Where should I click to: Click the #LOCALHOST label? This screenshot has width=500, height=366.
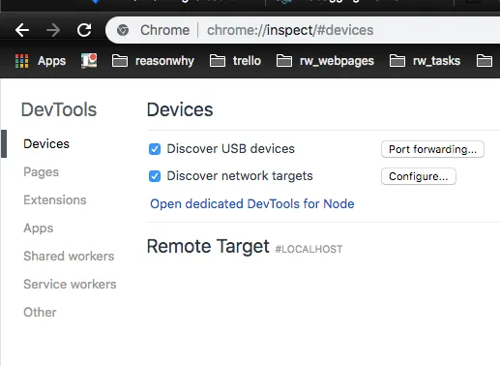click(x=309, y=249)
